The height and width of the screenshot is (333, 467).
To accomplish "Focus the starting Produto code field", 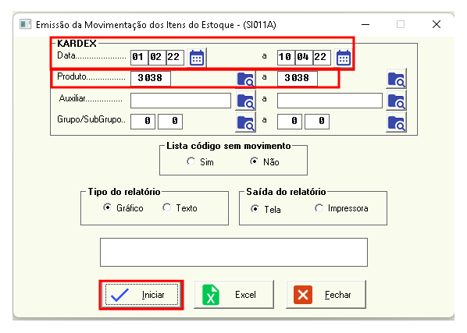I will [x=151, y=78].
